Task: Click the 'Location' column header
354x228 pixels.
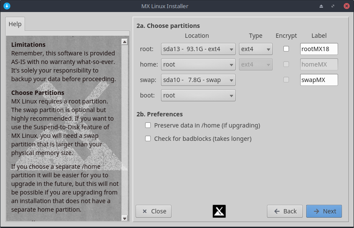Action: (x=197, y=36)
